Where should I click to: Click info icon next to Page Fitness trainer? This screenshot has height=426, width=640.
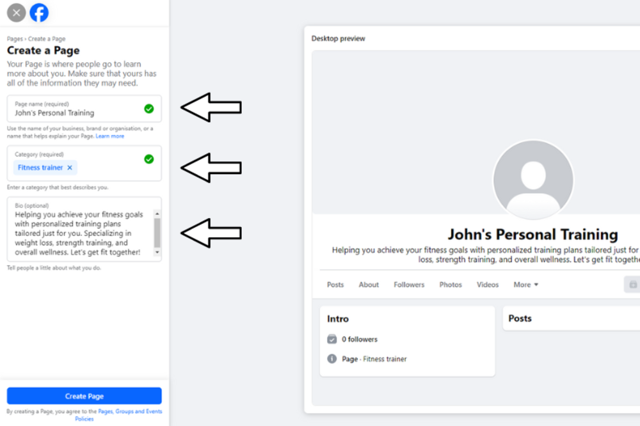[x=332, y=359]
